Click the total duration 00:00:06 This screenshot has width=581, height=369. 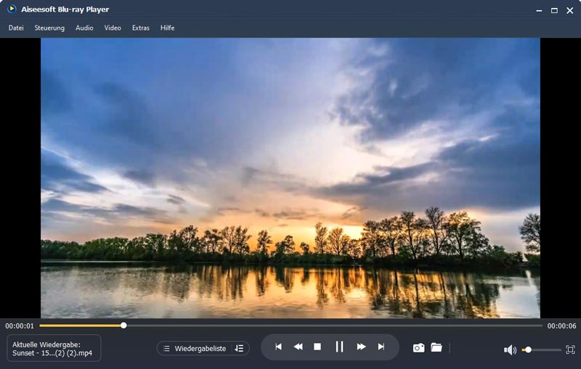point(561,326)
